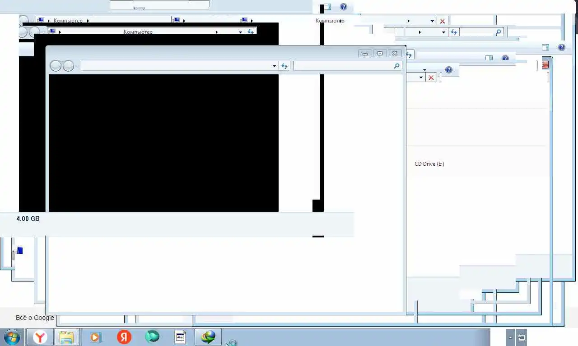Open the 'Всё о Google' link
The width and height of the screenshot is (578, 346).
(35, 318)
